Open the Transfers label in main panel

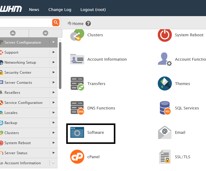click(96, 84)
